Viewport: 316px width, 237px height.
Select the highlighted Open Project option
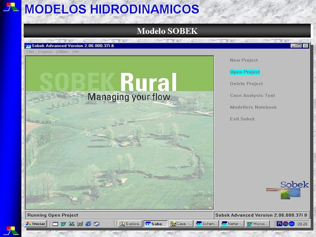(x=245, y=72)
